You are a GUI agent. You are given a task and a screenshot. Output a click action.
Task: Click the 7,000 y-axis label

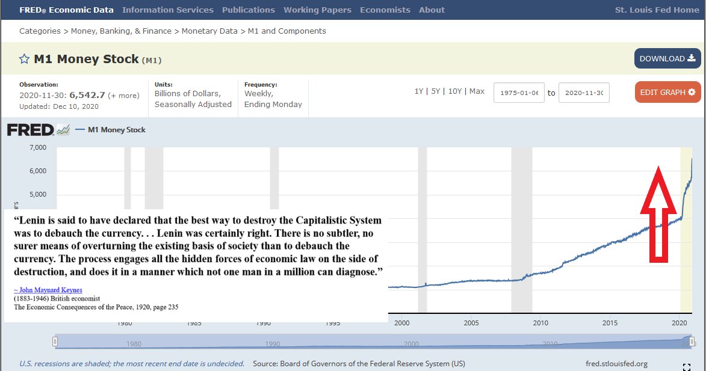pyautogui.click(x=38, y=147)
